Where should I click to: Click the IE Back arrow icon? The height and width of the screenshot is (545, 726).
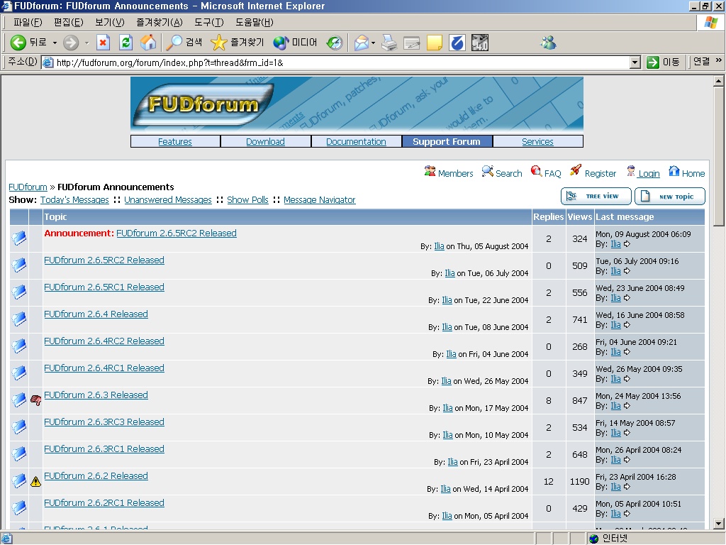click(x=18, y=43)
